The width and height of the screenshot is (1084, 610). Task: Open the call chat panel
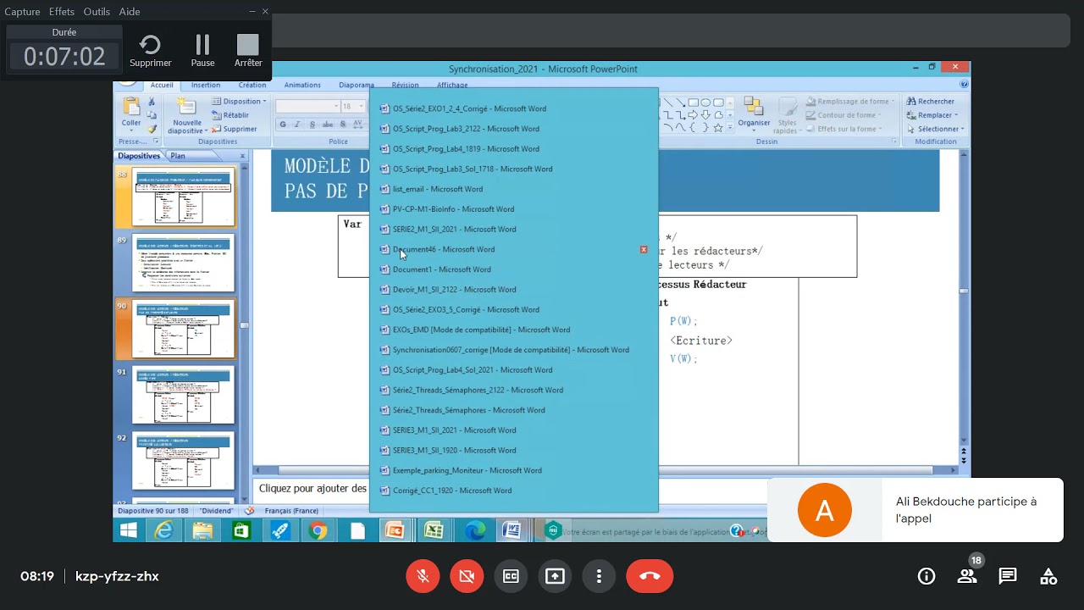[1008, 576]
